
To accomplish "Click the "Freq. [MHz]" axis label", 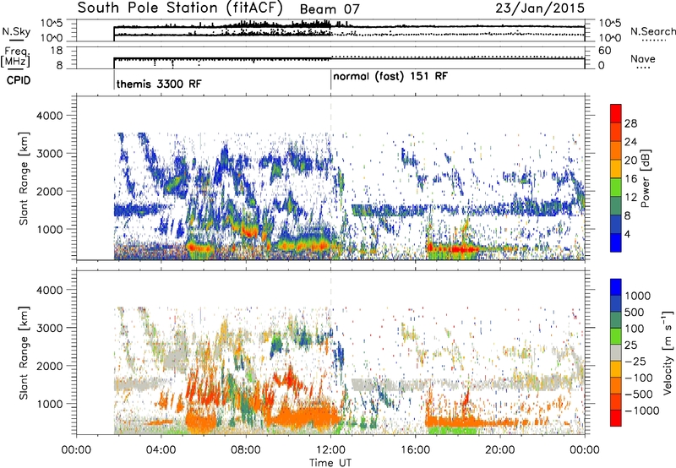I will click(x=15, y=57).
